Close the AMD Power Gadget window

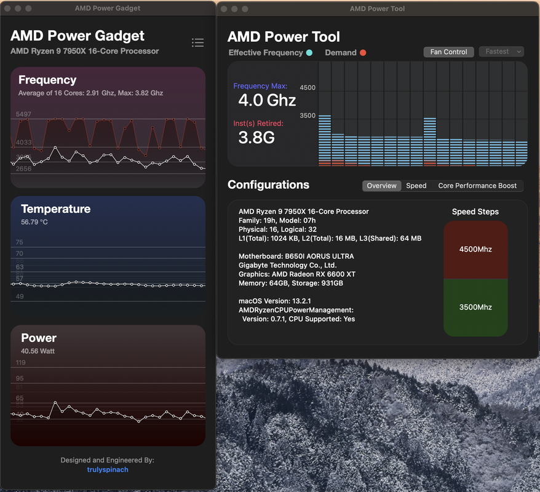click(7, 9)
